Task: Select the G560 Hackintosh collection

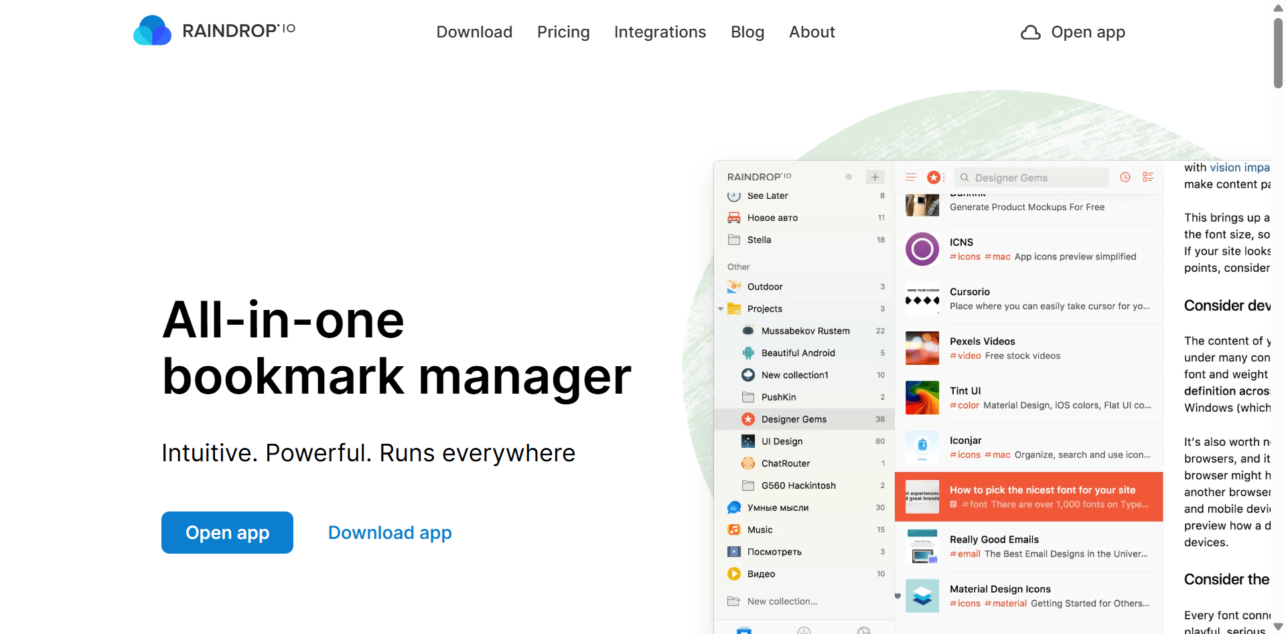Action: tap(804, 485)
